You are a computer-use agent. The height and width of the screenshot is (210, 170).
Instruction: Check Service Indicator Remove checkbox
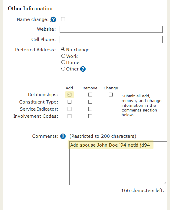point(90,109)
